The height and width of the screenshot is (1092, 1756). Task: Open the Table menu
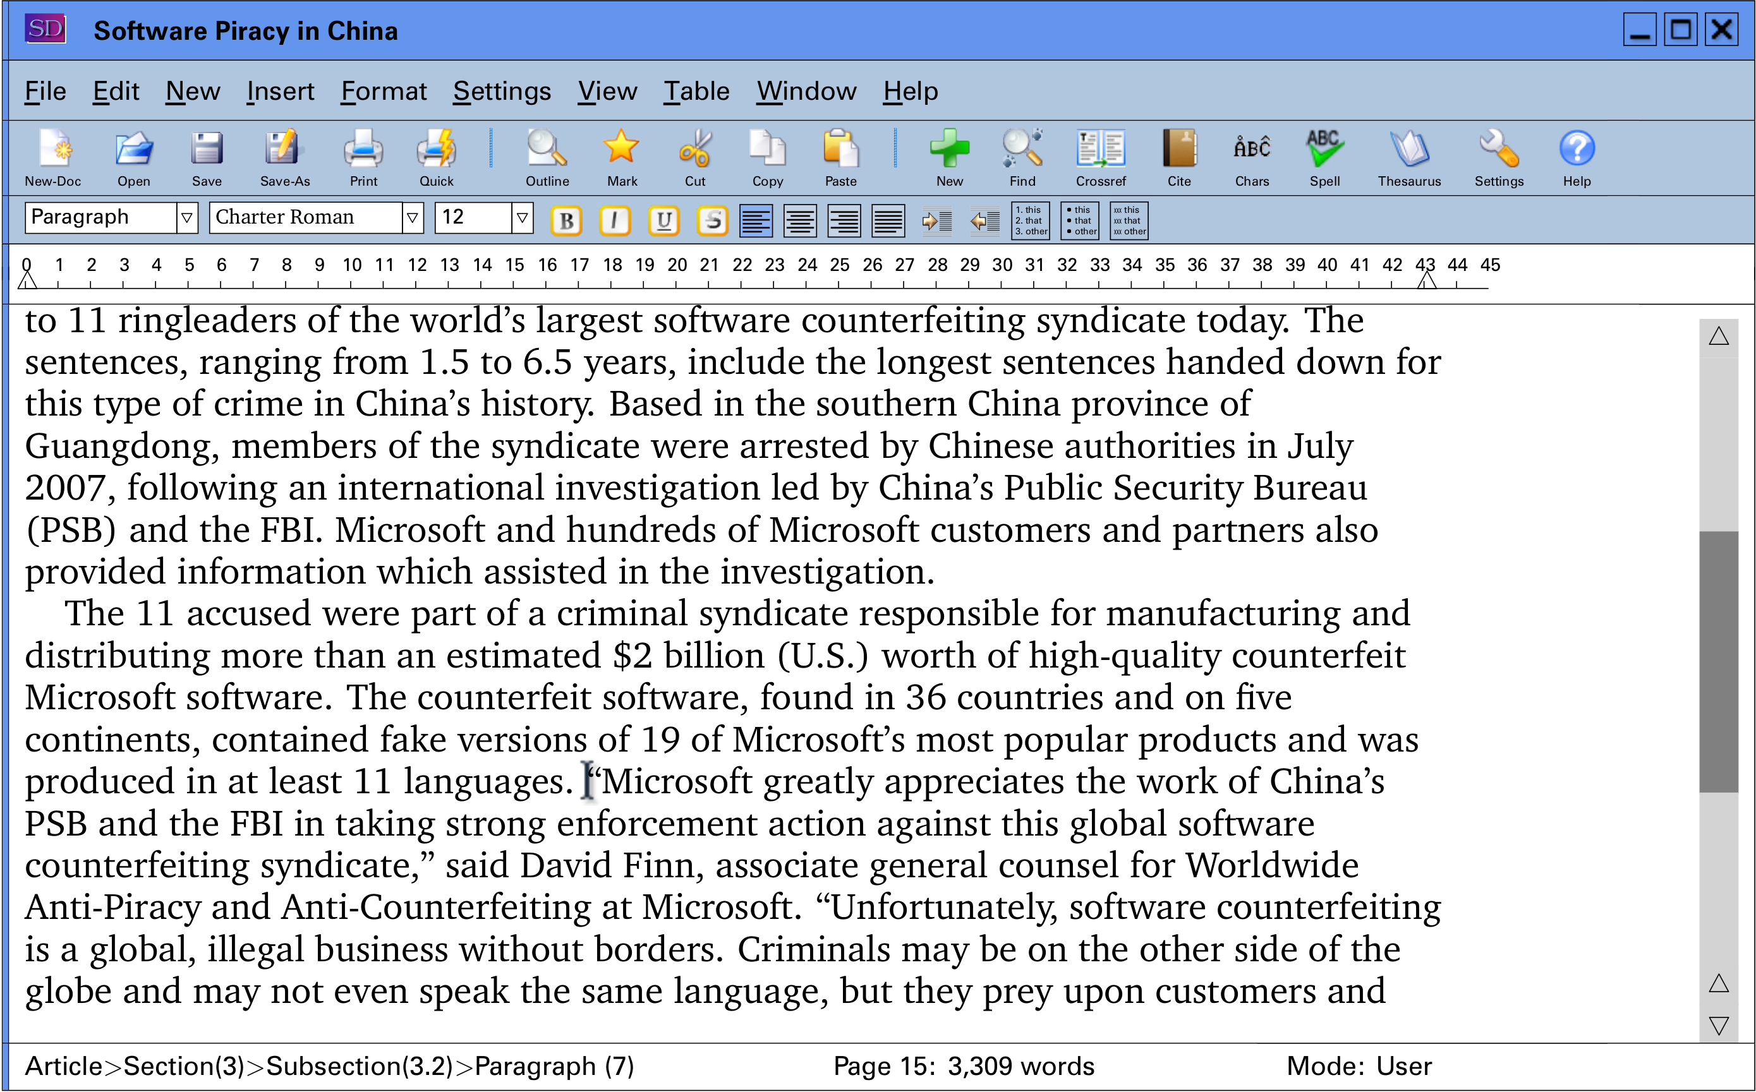pyautogui.click(x=696, y=91)
